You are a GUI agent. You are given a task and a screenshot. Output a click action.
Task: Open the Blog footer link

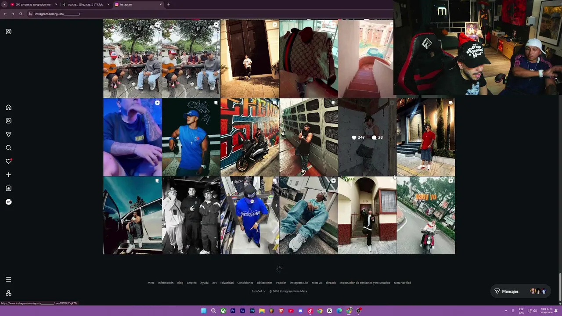click(x=180, y=283)
